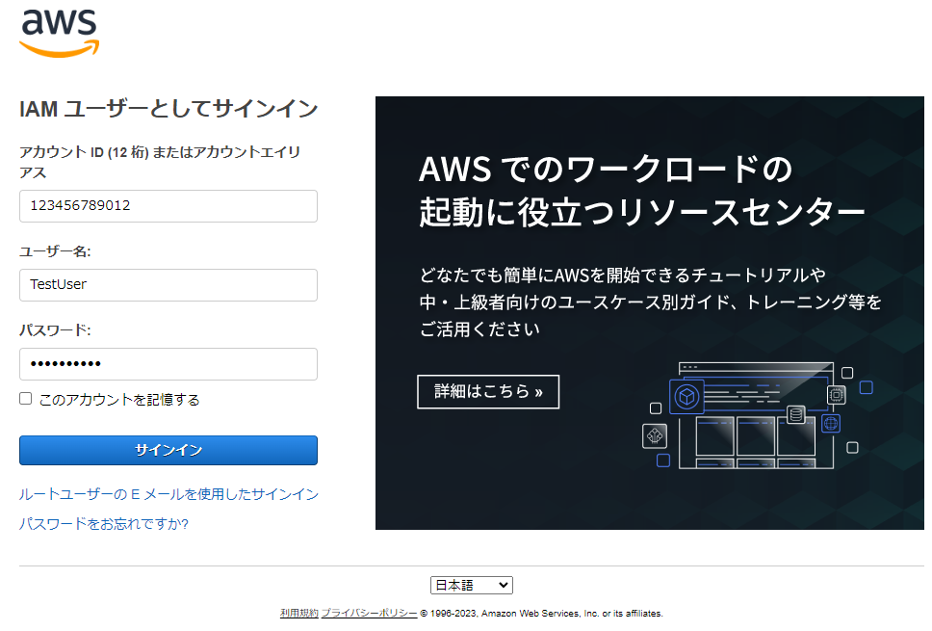Click the パスワードをお忘れですか? link

(104, 524)
